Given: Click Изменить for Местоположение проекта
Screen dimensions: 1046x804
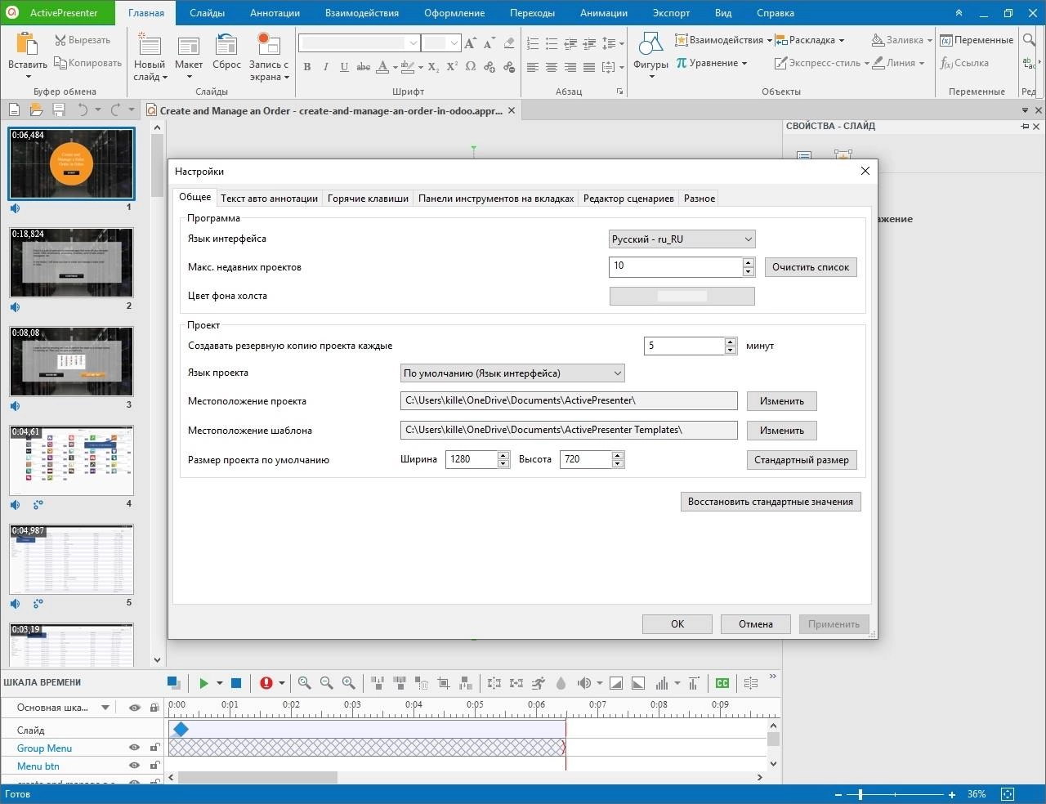Looking at the screenshot, I should [x=782, y=401].
